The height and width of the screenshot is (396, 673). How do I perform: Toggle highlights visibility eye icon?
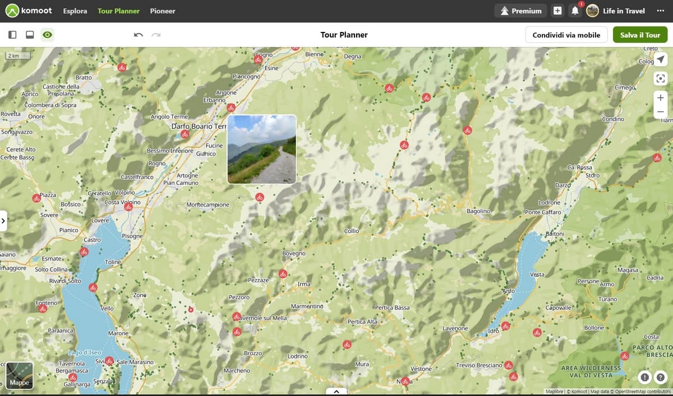[47, 35]
